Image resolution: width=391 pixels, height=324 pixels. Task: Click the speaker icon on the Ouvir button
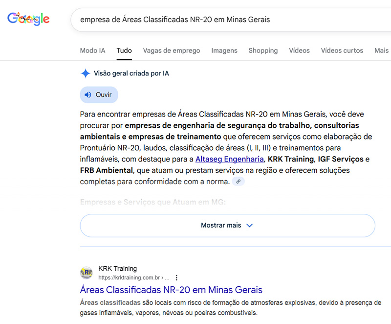pyautogui.click(x=88, y=94)
